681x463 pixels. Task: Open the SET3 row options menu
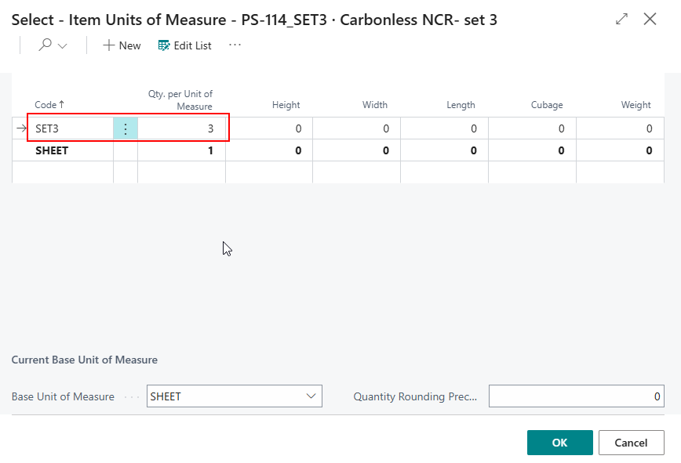[x=126, y=128]
